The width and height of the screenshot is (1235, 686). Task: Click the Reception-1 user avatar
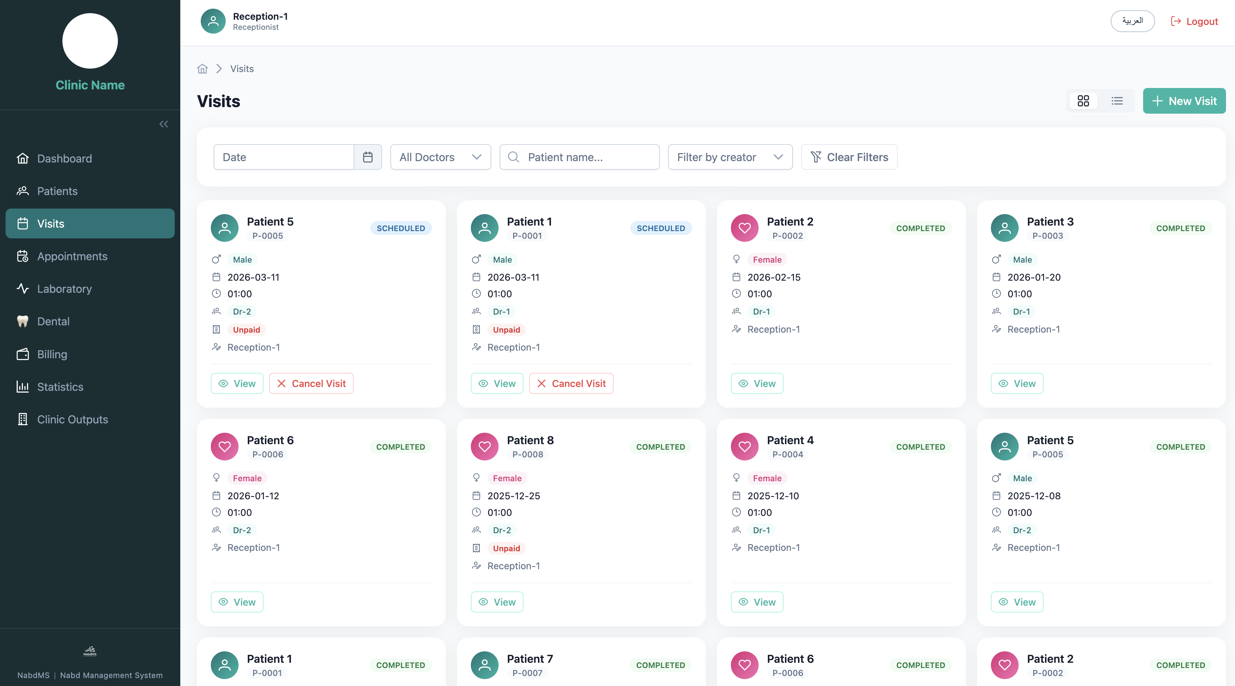tap(213, 21)
